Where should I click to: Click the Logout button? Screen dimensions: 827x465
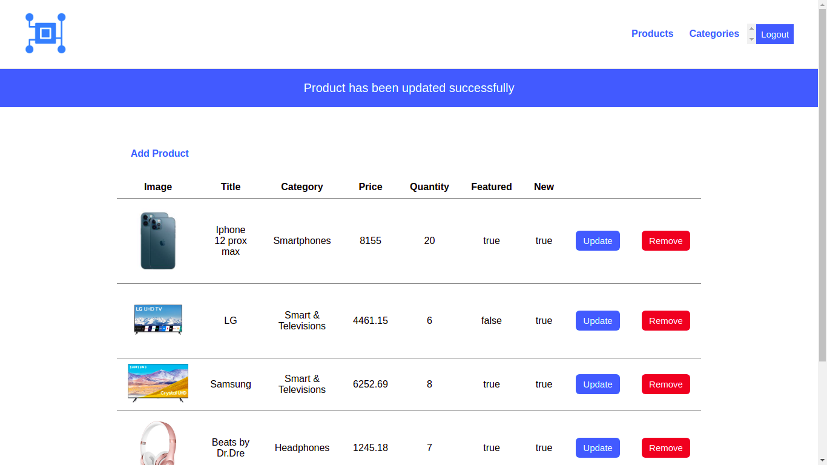click(x=775, y=35)
